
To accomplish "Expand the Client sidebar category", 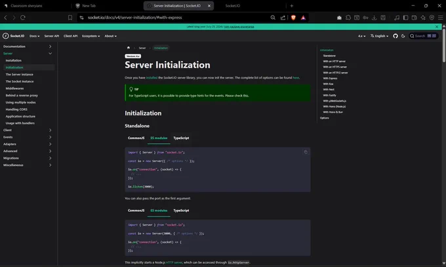I will coord(50,130).
